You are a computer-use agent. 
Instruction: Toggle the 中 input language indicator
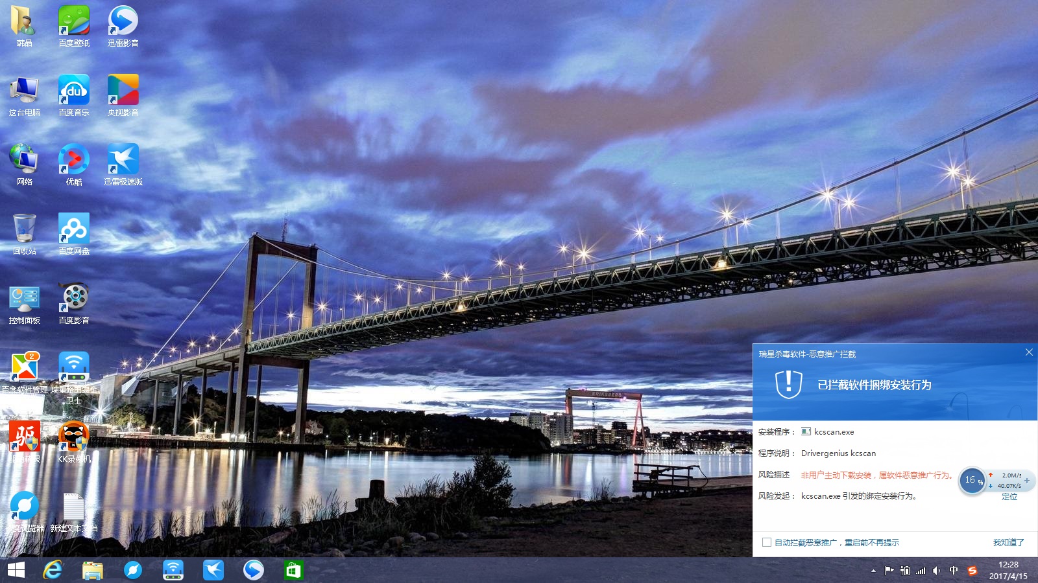(953, 571)
